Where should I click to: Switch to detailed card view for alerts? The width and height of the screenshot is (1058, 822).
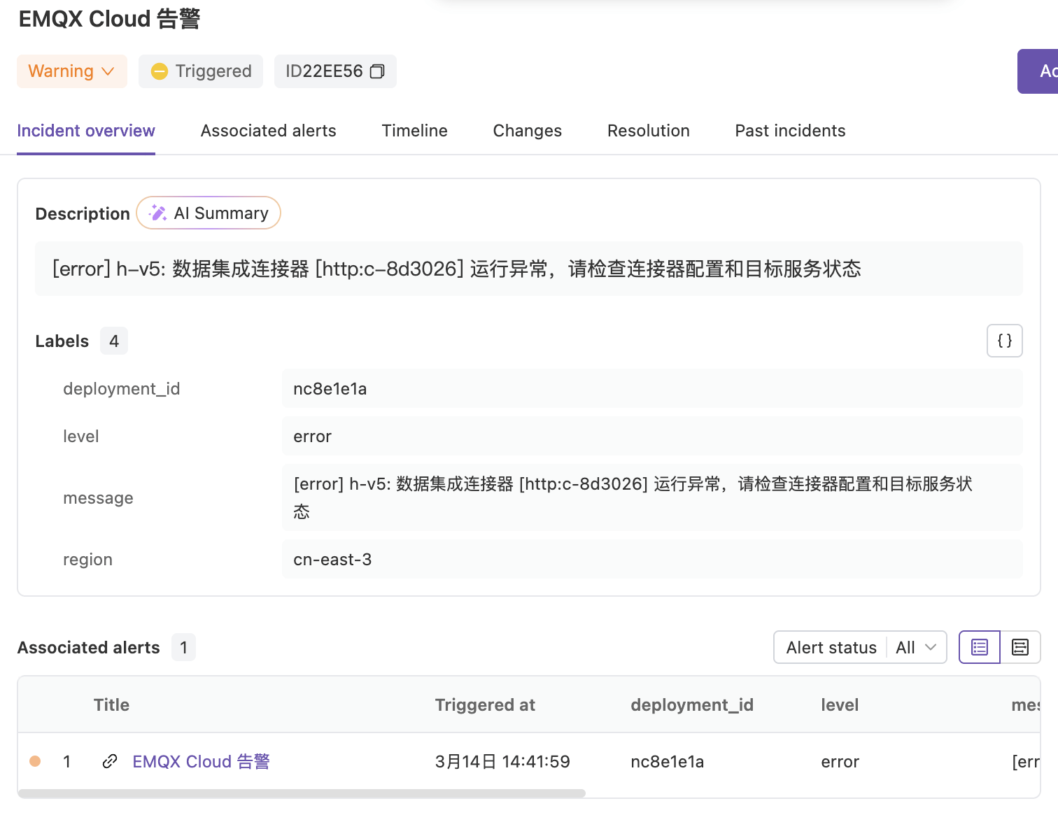coord(1020,647)
